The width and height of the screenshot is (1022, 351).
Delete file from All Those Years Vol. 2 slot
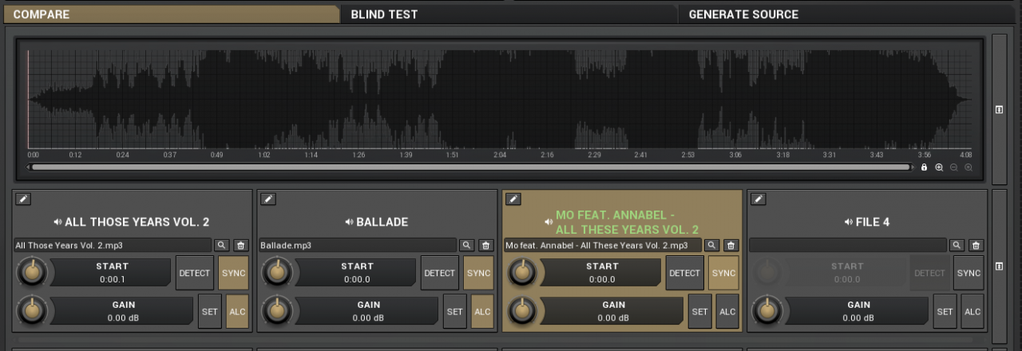pyautogui.click(x=241, y=245)
